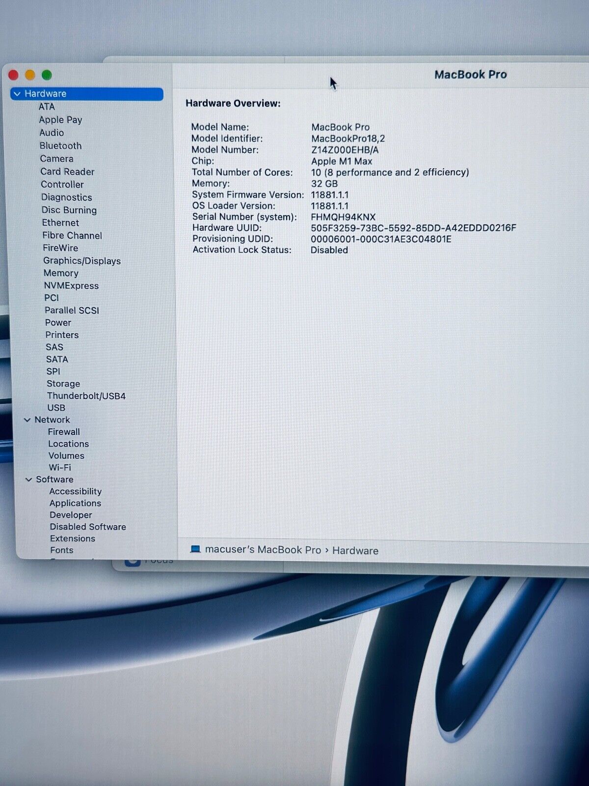Click the 32 GB memory value
This screenshot has height=786, width=589.
tap(324, 184)
